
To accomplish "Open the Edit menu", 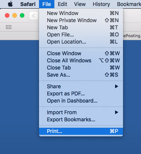I will tap(62, 4).
